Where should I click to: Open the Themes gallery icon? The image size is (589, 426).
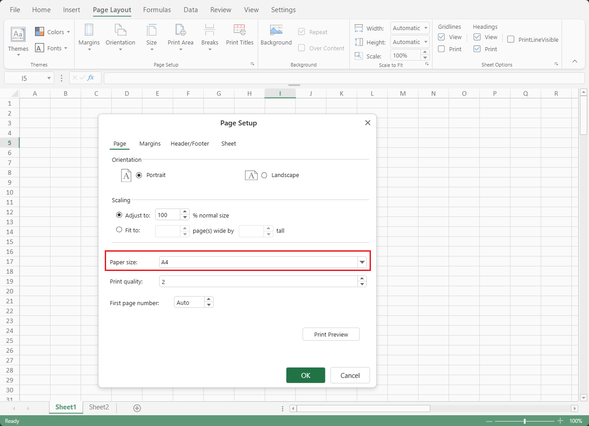(18, 34)
